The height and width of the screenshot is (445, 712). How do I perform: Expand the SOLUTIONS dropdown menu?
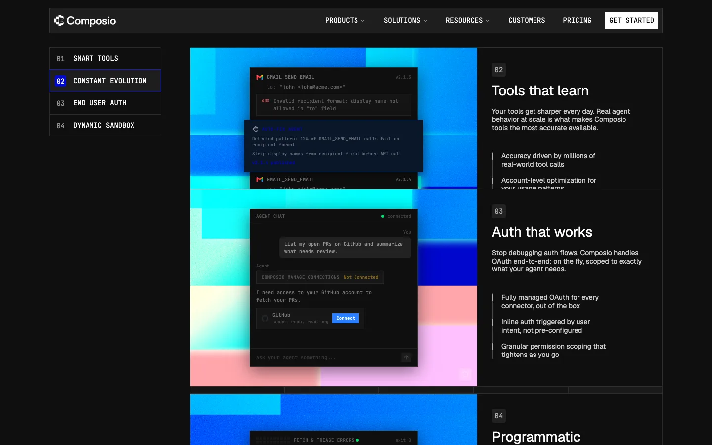pos(405,20)
